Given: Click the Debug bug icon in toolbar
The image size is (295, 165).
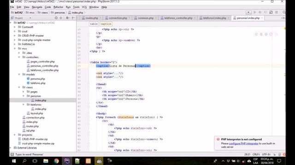Looking at the screenshot, I should 260,12.
